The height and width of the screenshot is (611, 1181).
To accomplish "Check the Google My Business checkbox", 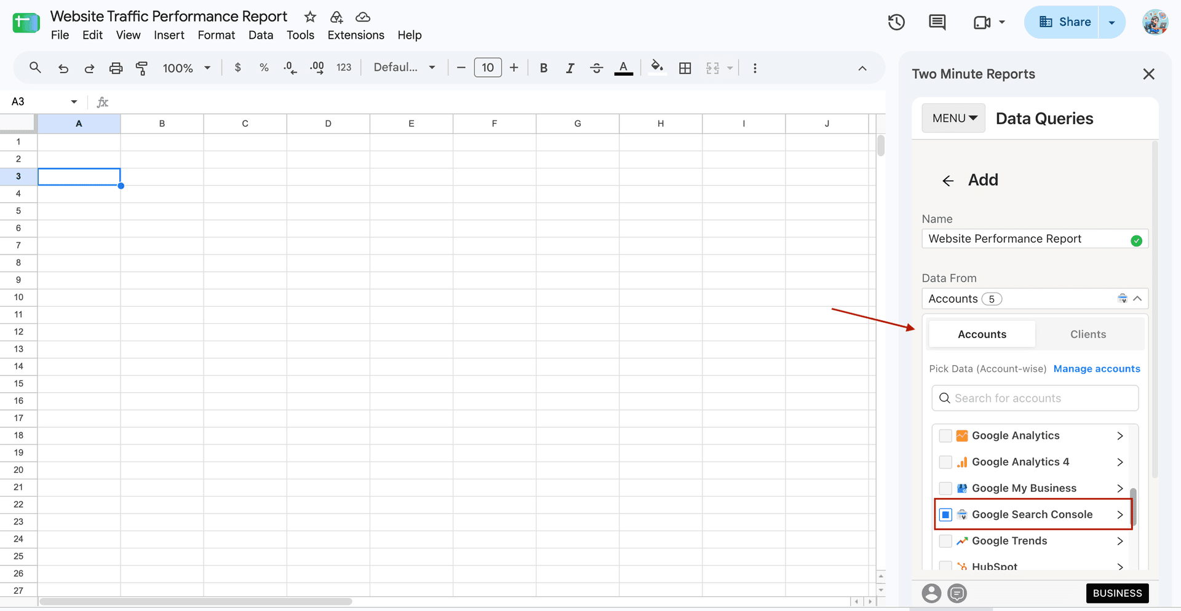I will pos(945,489).
